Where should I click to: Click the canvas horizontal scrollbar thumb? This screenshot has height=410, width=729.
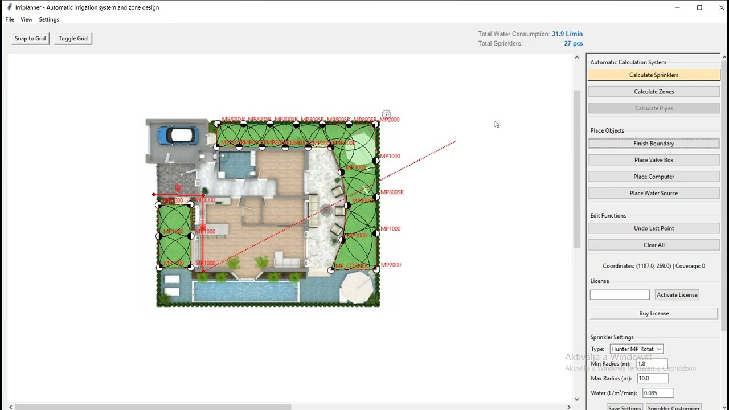[x=153, y=407]
